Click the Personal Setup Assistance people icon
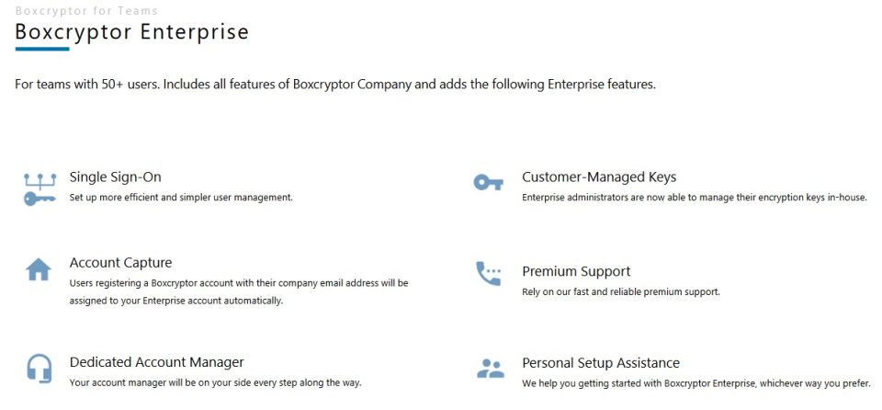The height and width of the screenshot is (410, 882). tap(491, 369)
